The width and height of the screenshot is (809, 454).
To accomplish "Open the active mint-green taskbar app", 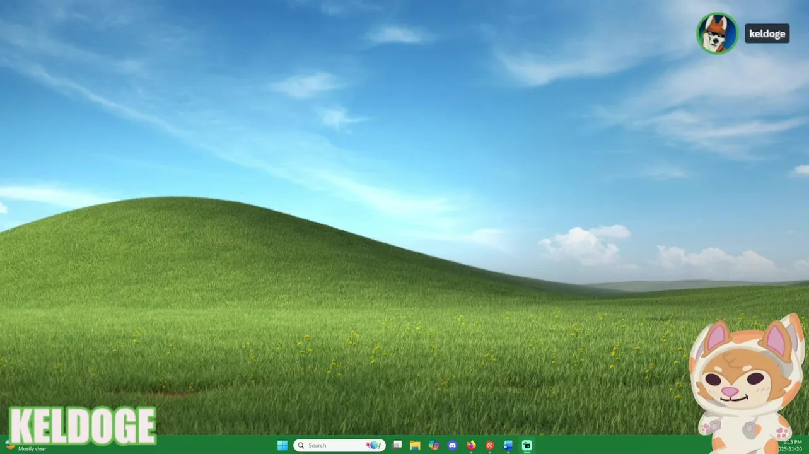I will click(527, 445).
